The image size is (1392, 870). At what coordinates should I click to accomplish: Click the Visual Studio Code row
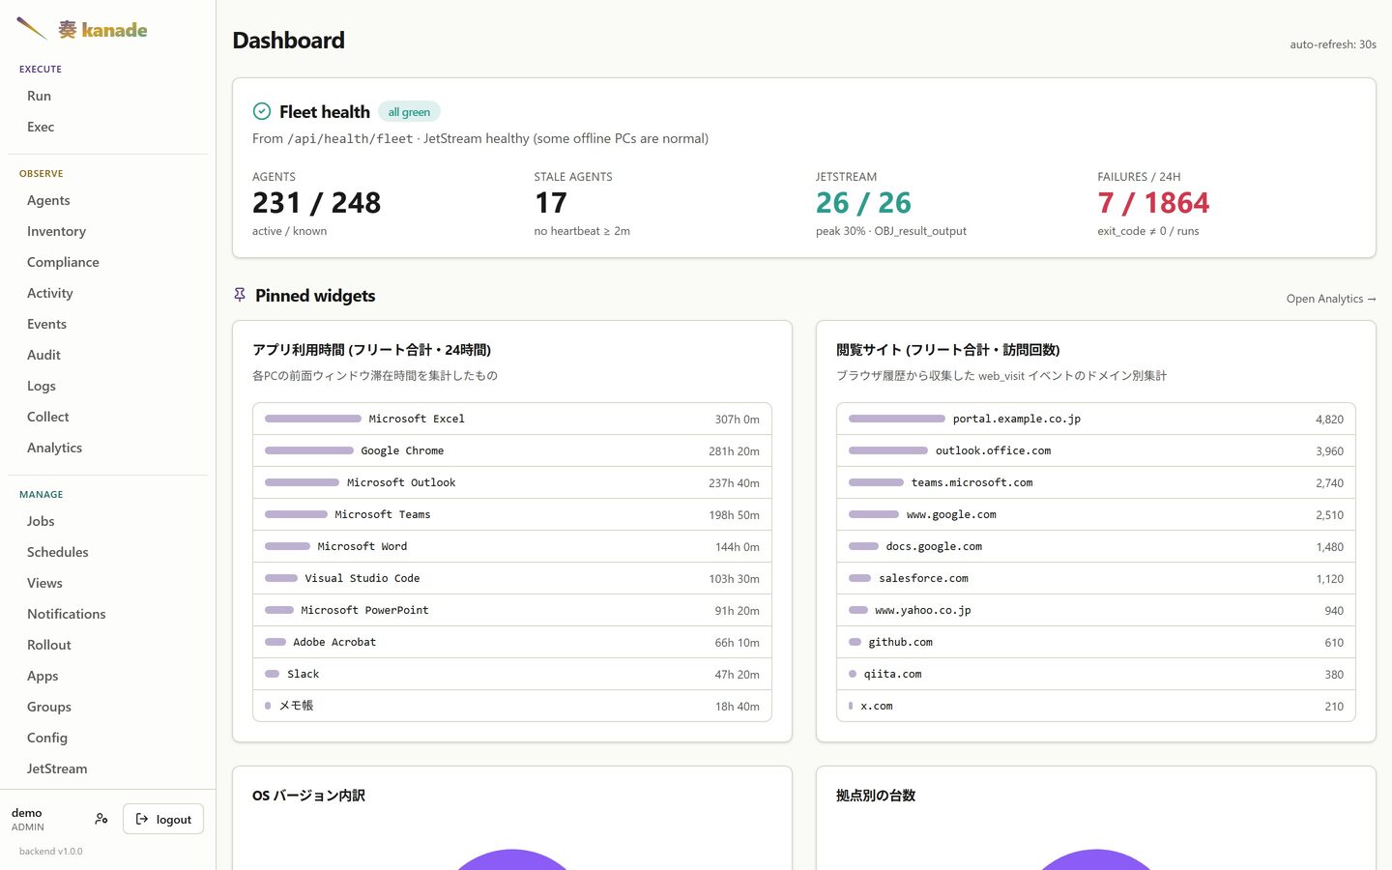tap(512, 578)
